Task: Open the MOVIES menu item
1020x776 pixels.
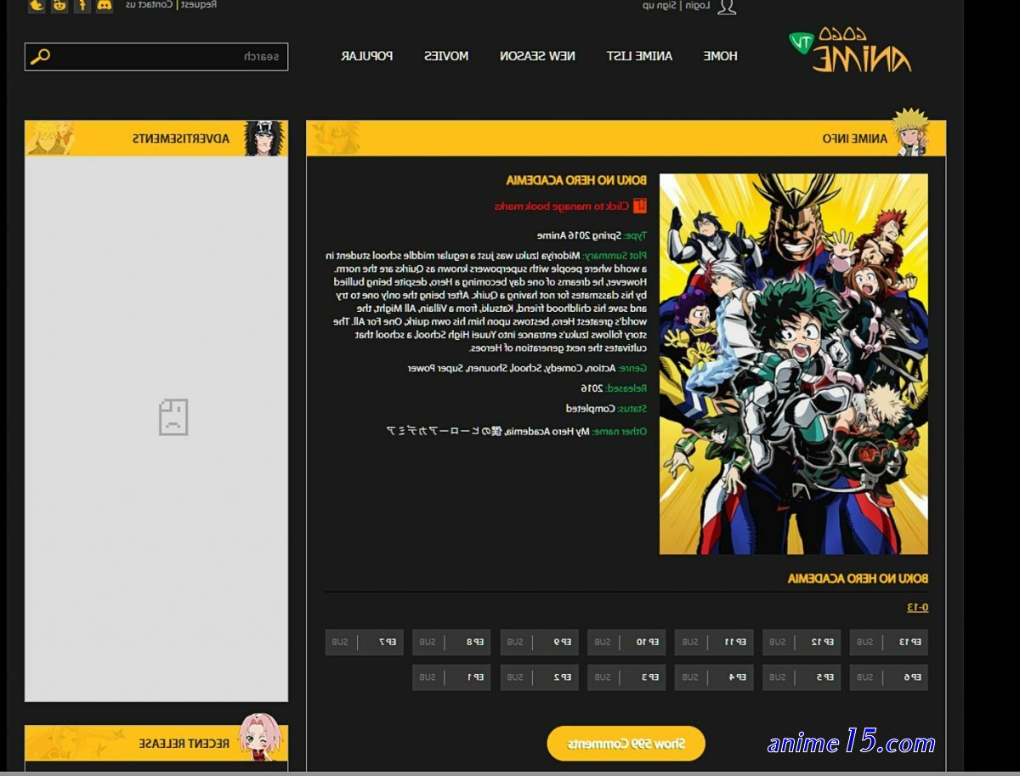Action: pyautogui.click(x=446, y=56)
